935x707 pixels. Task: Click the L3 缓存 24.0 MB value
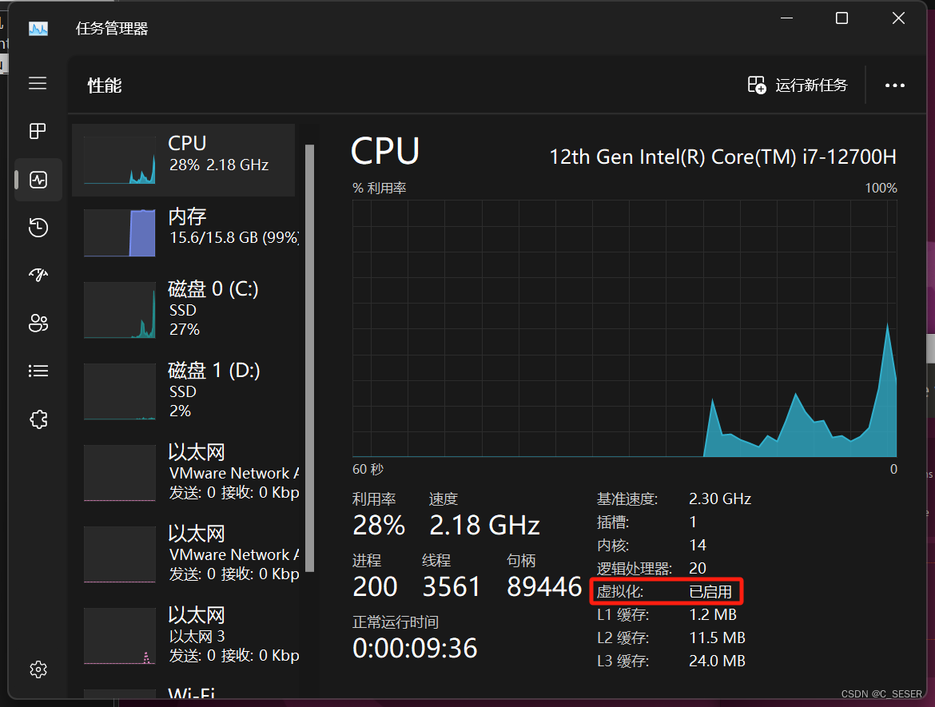717,661
